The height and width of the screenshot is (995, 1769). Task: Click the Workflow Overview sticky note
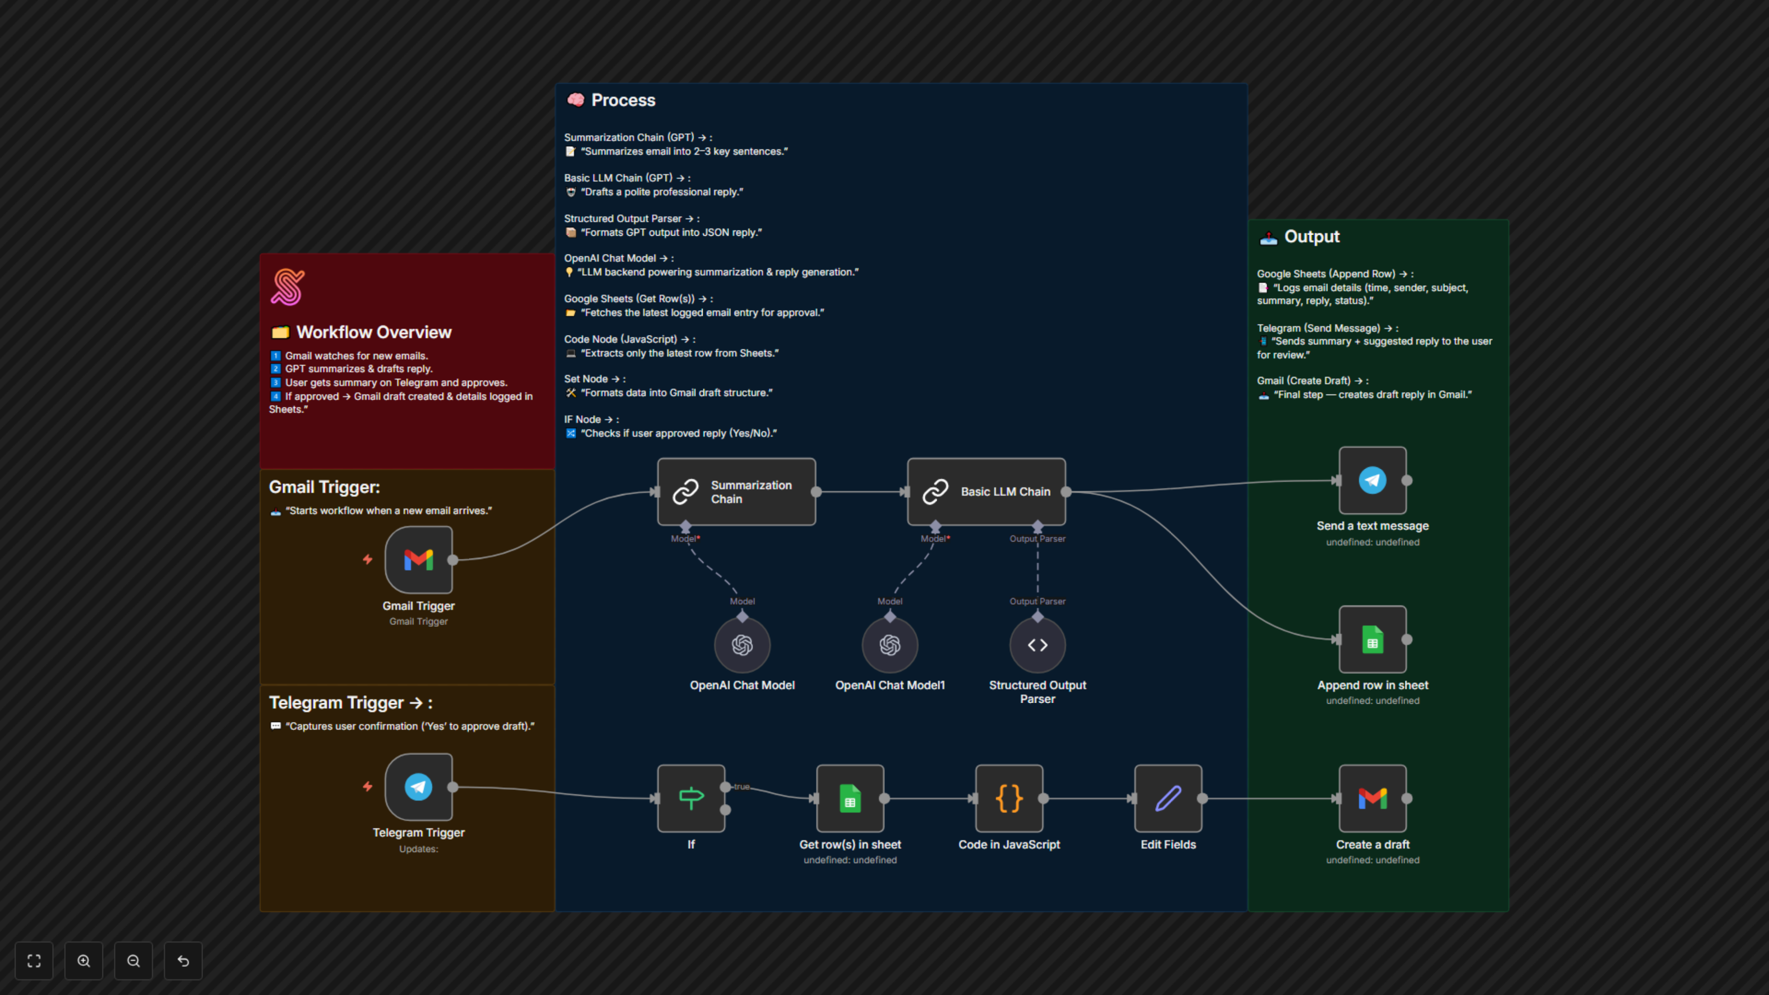tap(374, 332)
